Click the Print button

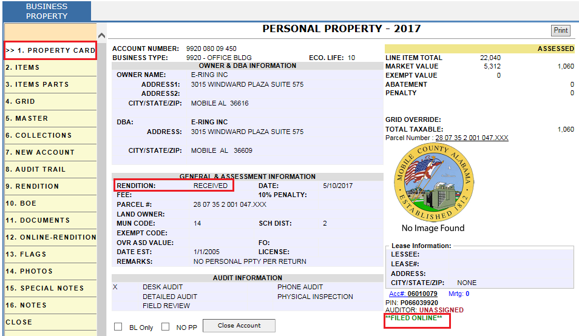(561, 30)
